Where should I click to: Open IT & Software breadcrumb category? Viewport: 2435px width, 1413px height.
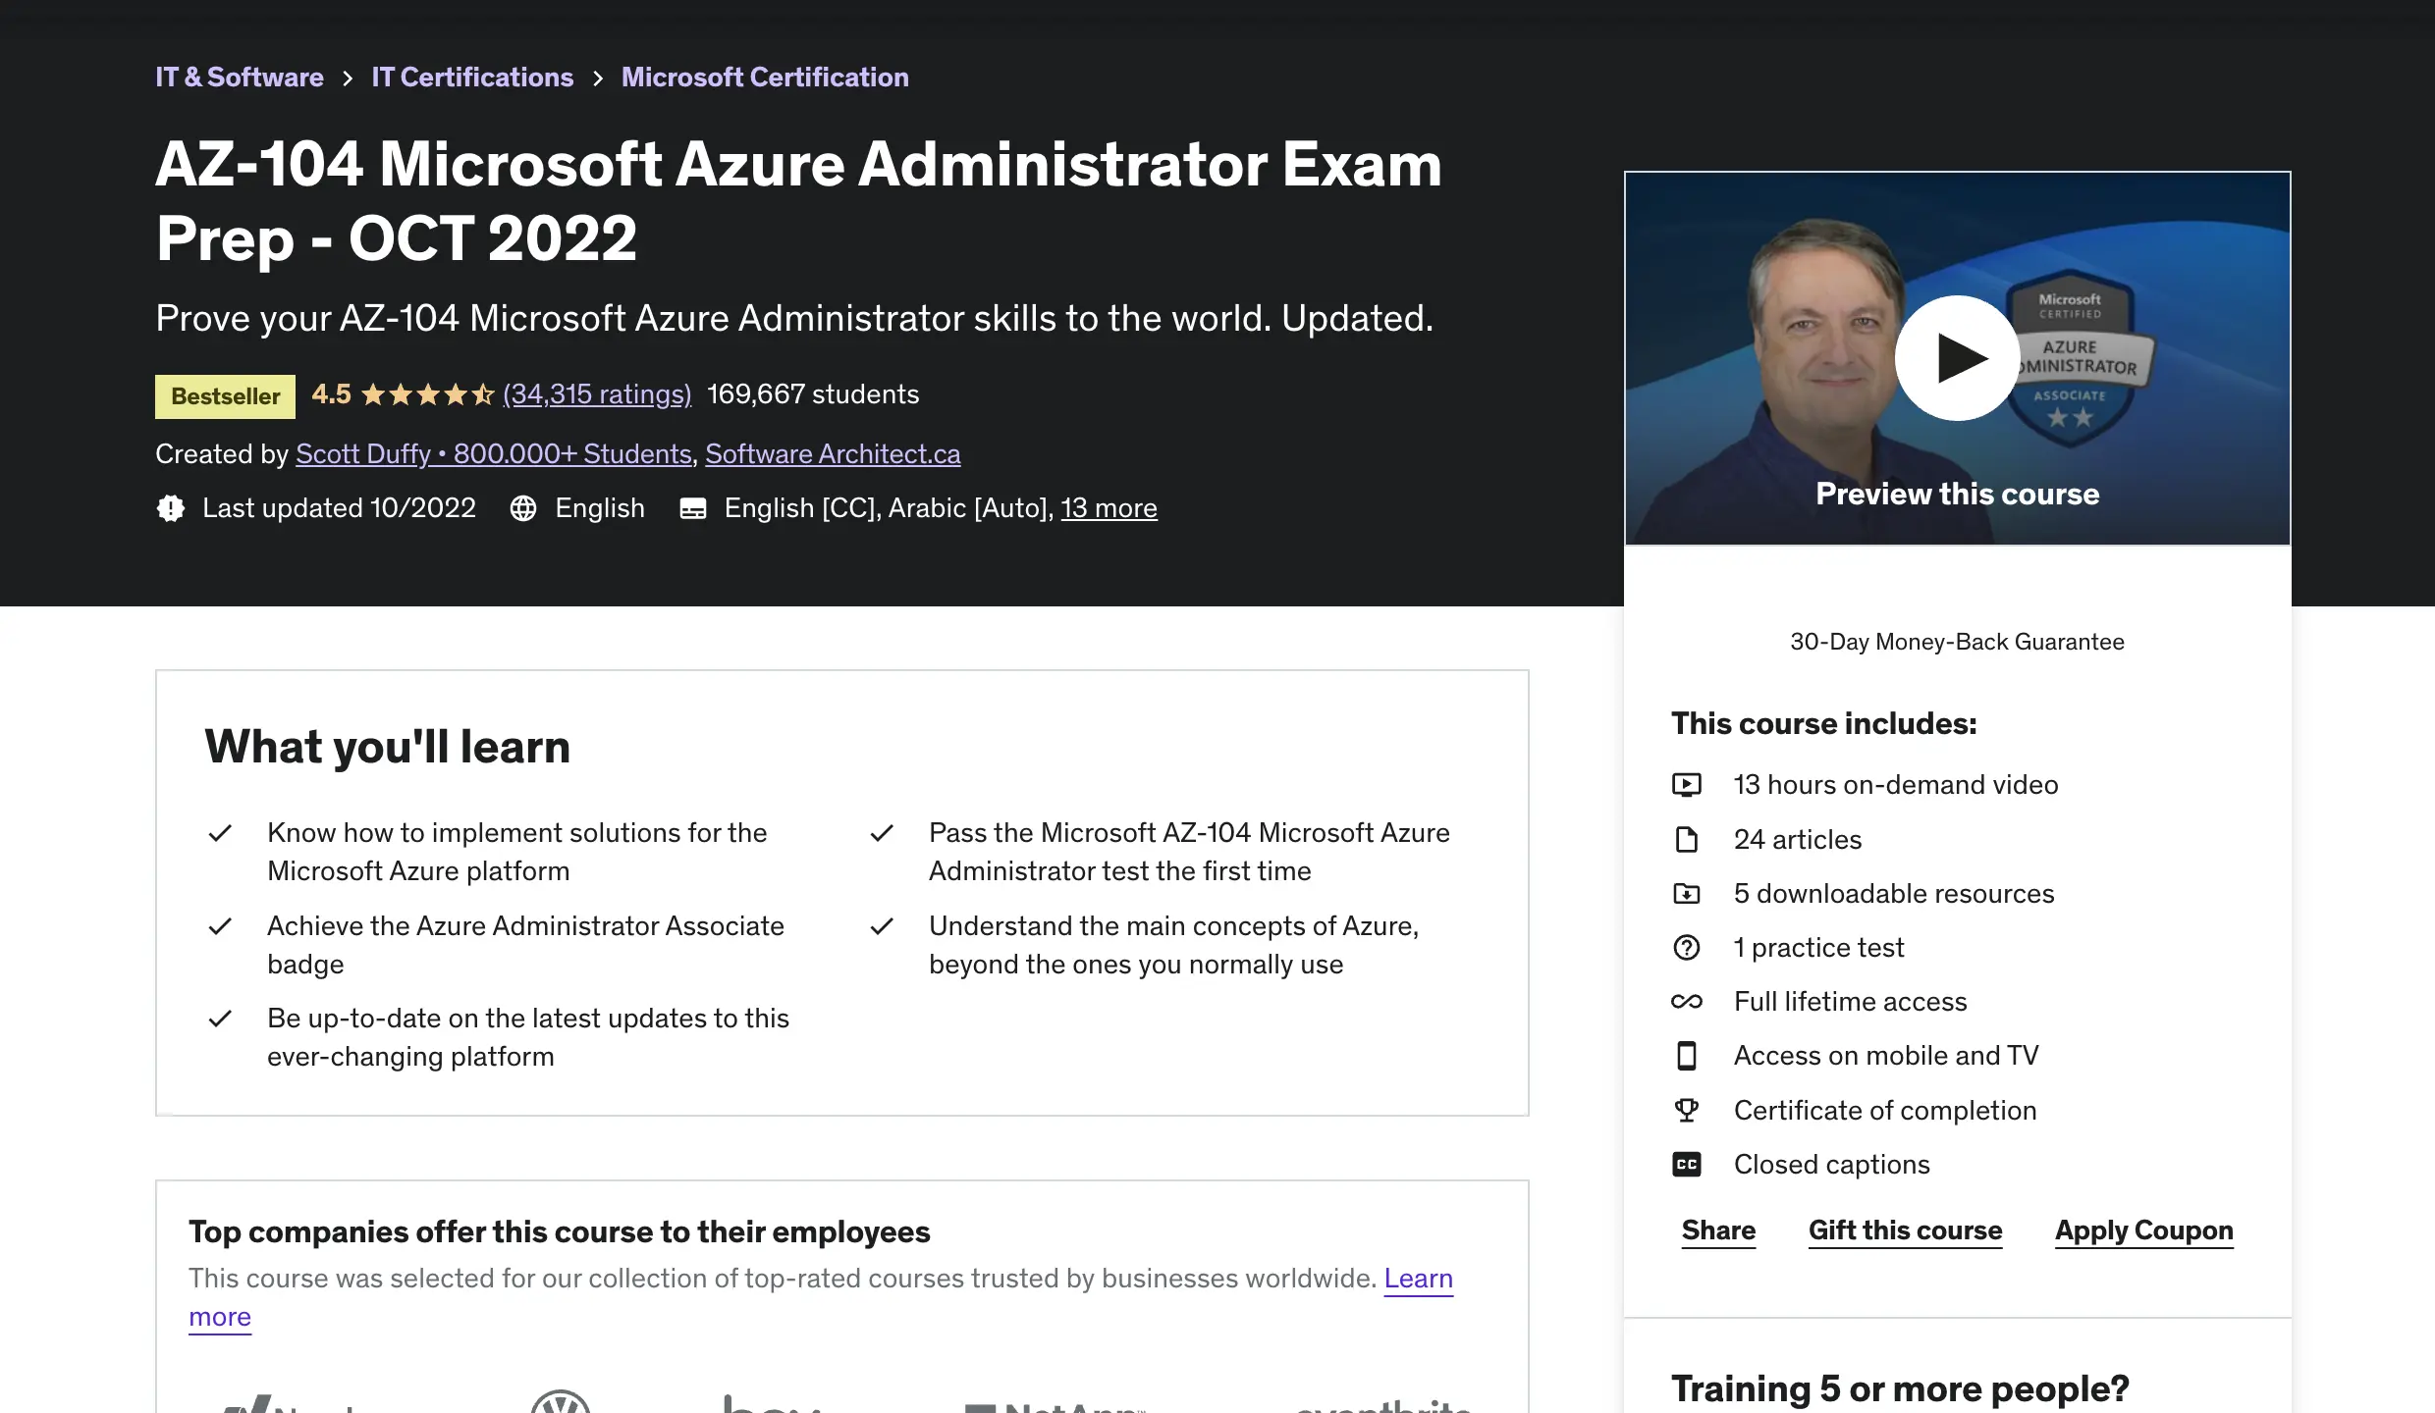point(240,78)
